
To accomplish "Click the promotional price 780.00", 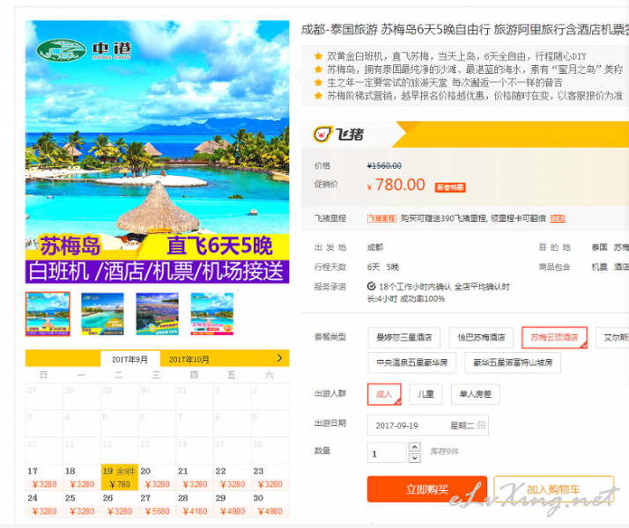I will (400, 185).
